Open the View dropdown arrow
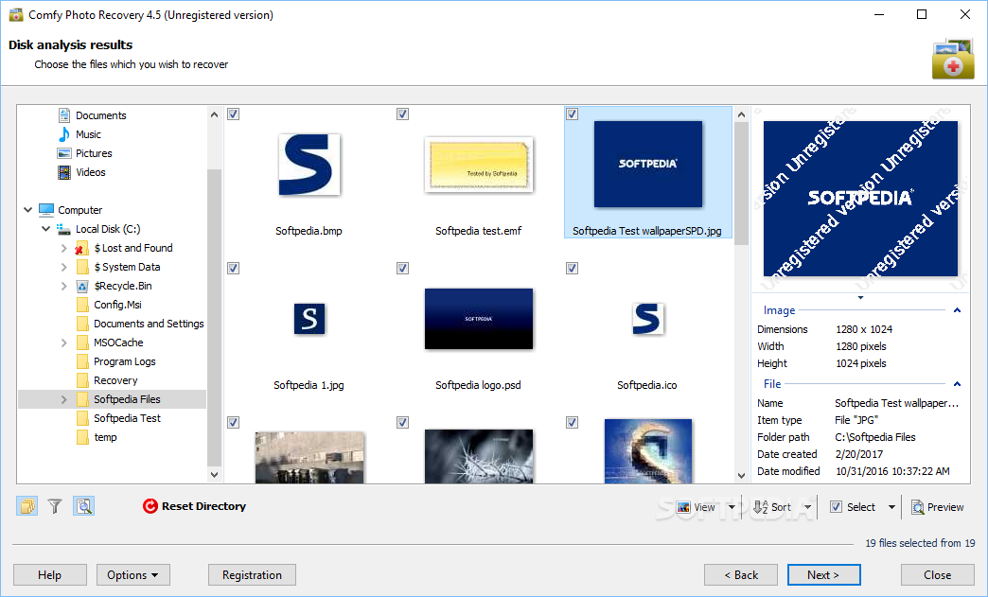988x597 pixels. pos(732,507)
